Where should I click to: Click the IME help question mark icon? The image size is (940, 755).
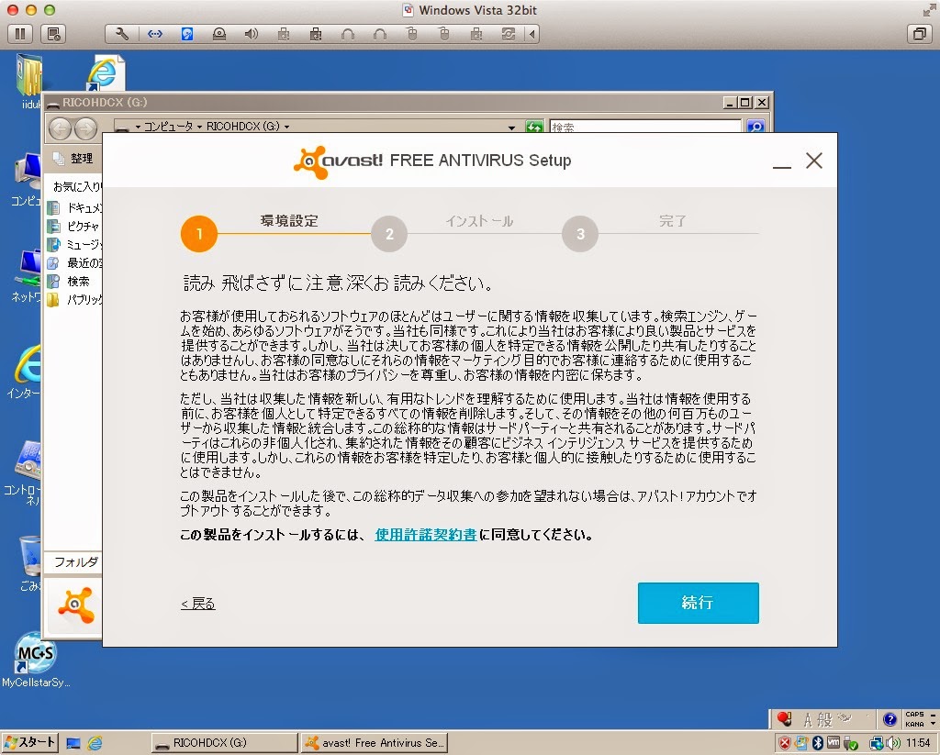coord(890,719)
